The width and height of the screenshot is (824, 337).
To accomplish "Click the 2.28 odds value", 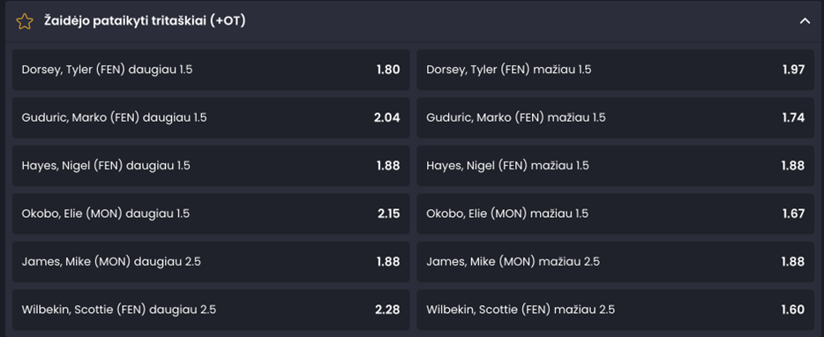I will pyautogui.click(x=388, y=310).
